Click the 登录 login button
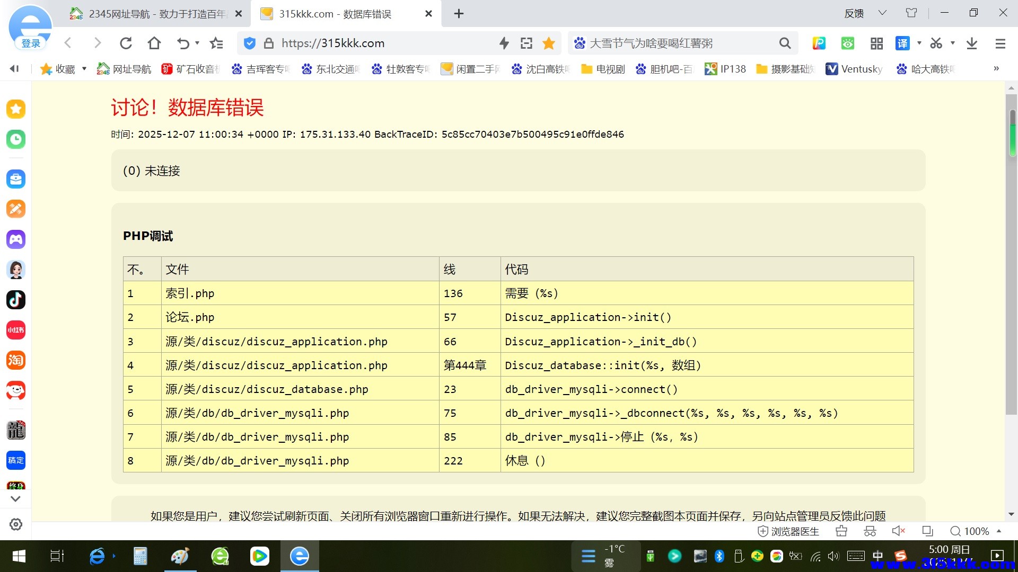This screenshot has width=1018, height=572. 31,43
